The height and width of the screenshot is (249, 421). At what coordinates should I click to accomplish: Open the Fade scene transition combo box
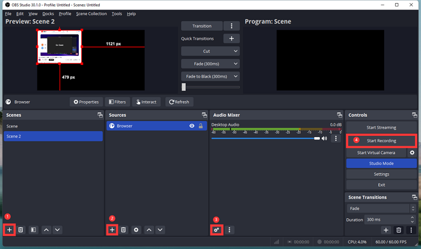tap(381, 209)
